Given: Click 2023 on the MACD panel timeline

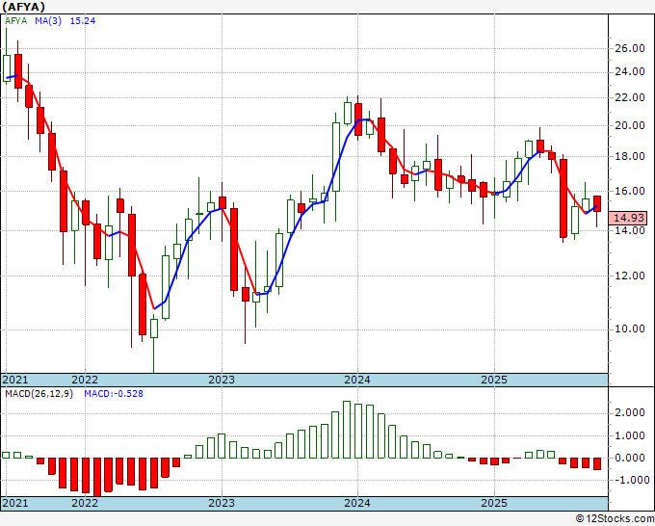Looking at the screenshot, I should [x=222, y=503].
